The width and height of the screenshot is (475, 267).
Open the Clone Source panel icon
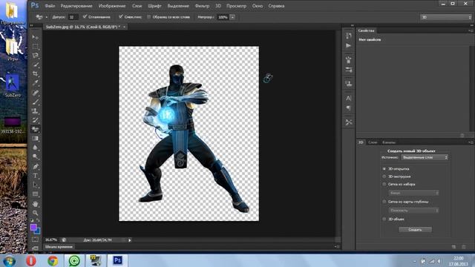point(349,84)
